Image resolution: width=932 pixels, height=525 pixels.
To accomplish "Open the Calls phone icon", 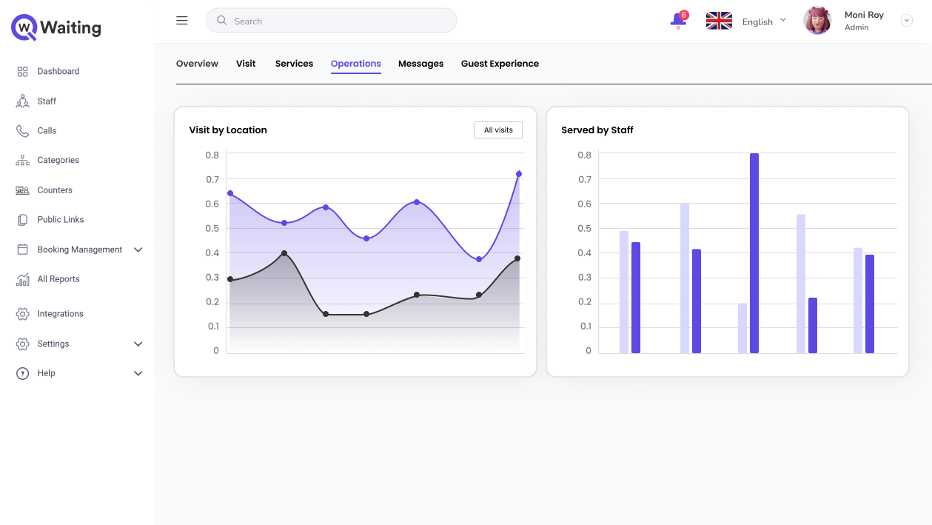I will [x=22, y=130].
